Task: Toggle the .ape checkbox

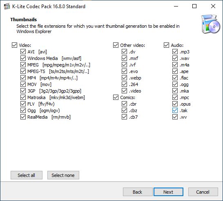Action: click(x=175, y=71)
